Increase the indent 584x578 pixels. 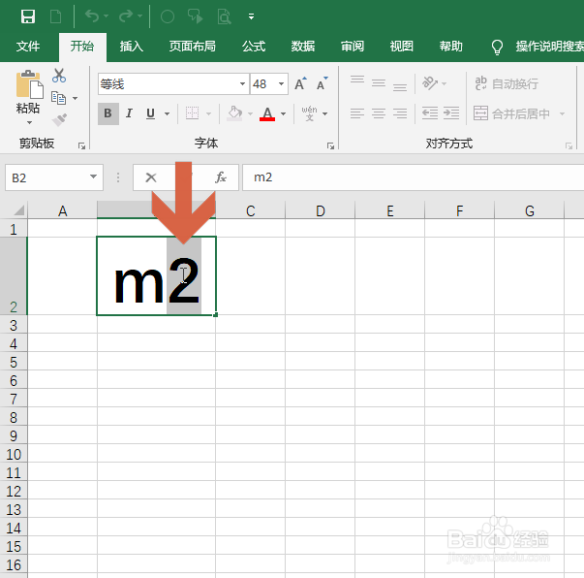pos(451,113)
